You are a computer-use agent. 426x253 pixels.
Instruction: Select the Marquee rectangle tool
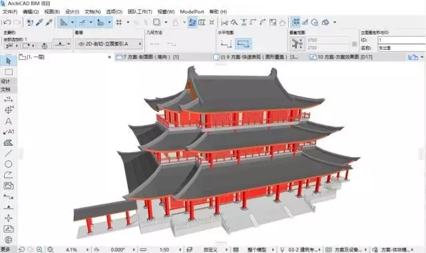(9, 72)
